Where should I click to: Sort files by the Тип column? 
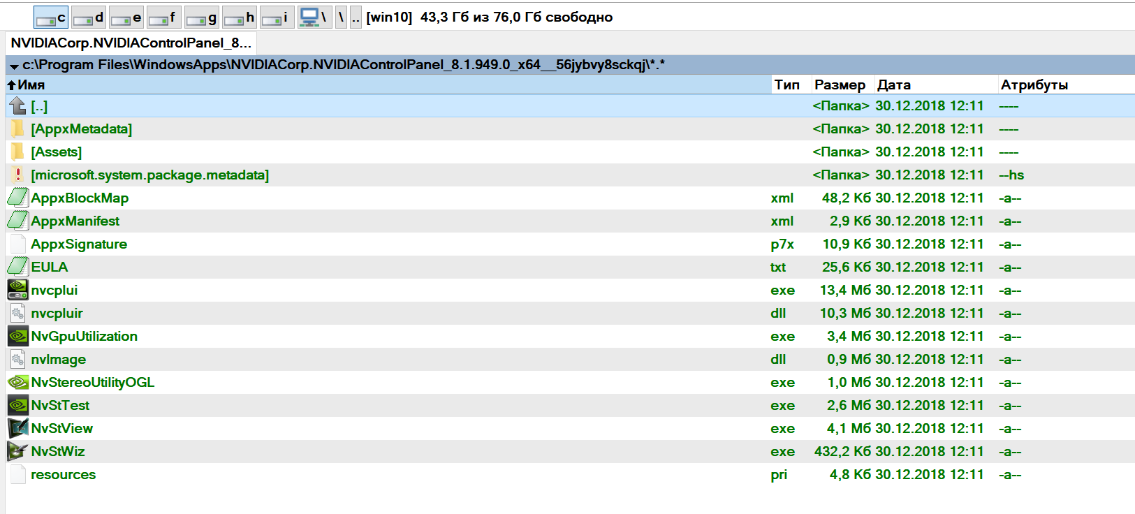(x=791, y=85)
